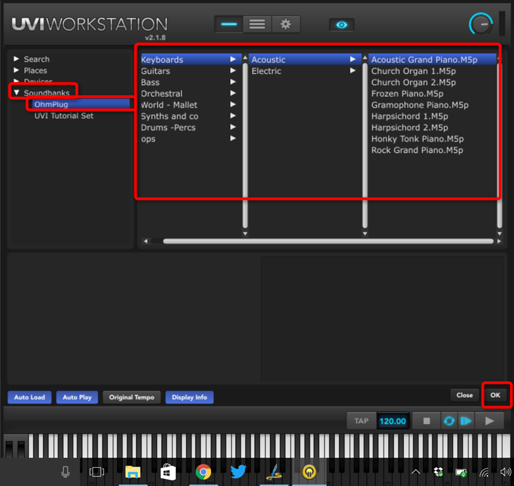Image resolution: width=514 pixels, height=486 pixels.
Task: Click the transport play button
Action: (x=489, y=421)
